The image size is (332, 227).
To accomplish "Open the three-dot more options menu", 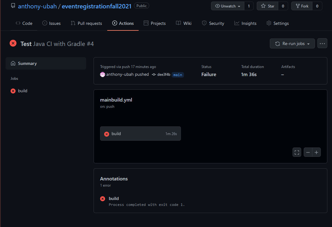I will [x=322, y=44].
